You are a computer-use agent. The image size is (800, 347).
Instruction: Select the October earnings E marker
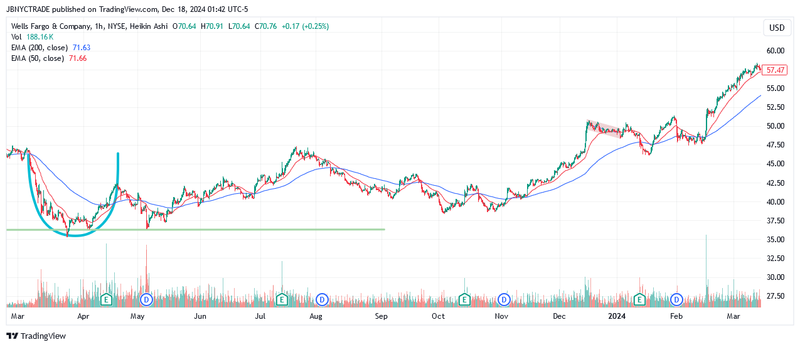click(x=464, y=299)
